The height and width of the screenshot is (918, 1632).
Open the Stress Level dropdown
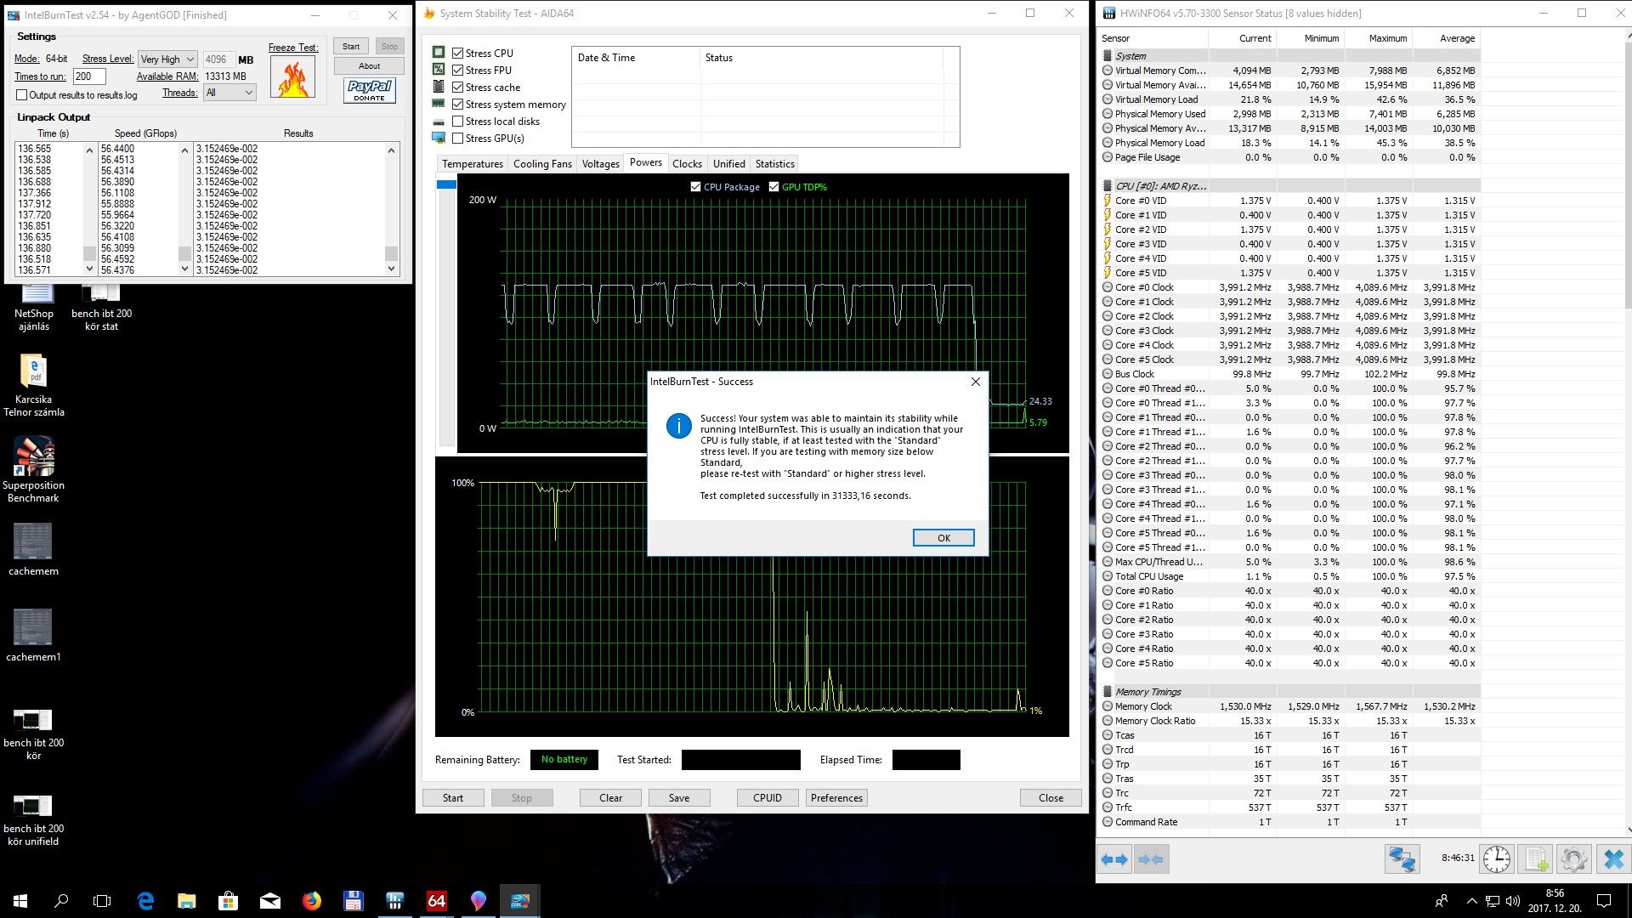[167, 59]
